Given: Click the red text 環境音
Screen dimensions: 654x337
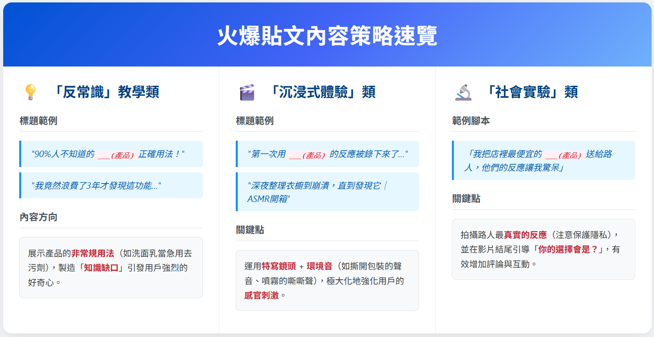Looking at the screenshot, I should tap(319, 266).
